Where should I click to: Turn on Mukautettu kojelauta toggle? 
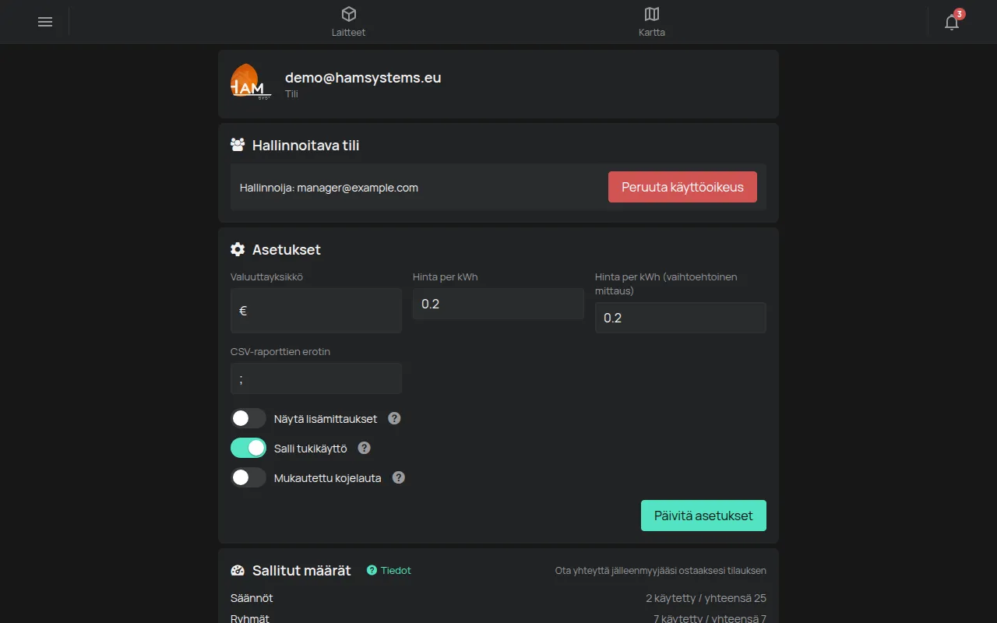pos(248,477)
